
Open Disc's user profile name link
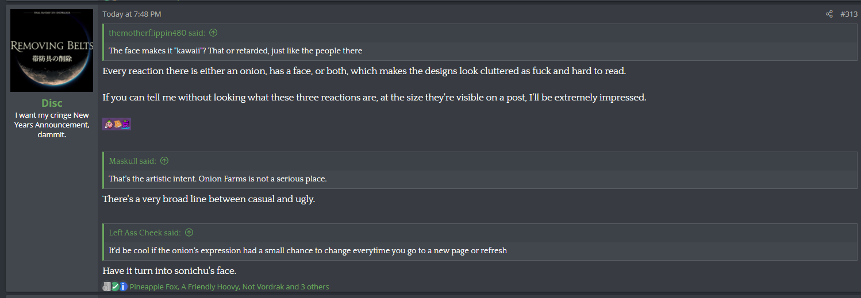(52, 103)
